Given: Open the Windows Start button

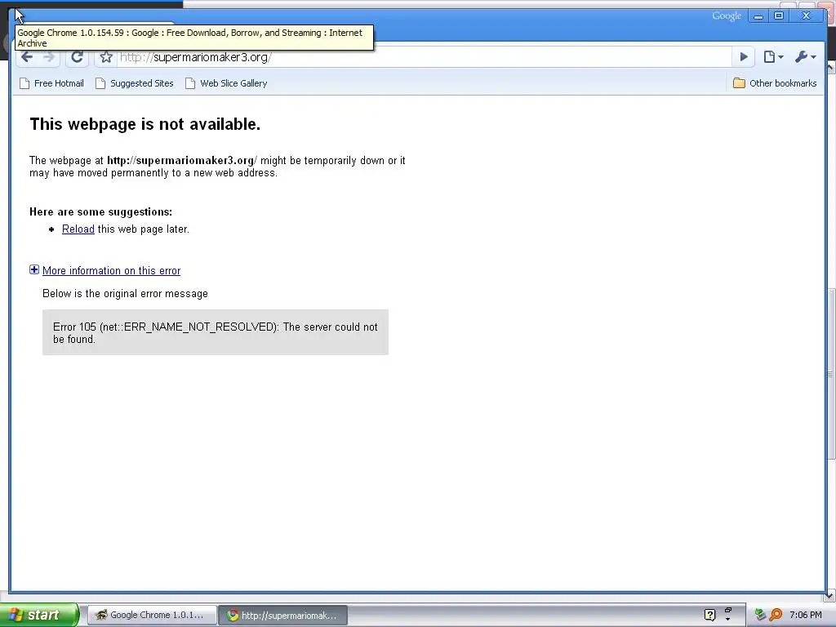Looking at the screenshot, I should (39, 615).
